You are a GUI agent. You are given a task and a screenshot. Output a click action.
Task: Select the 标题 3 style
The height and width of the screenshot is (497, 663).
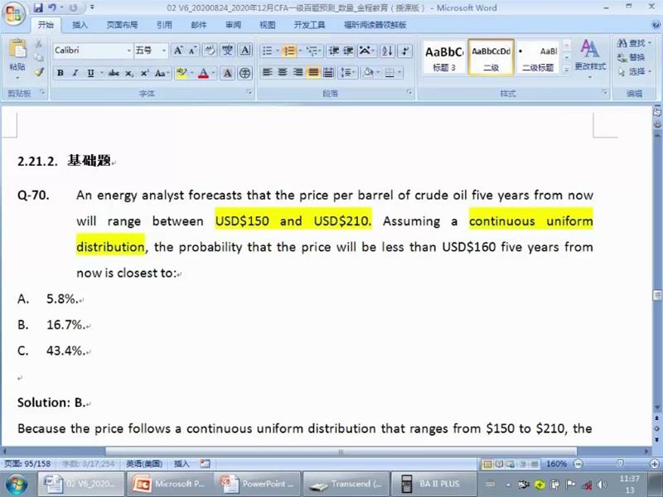(444, 57)
